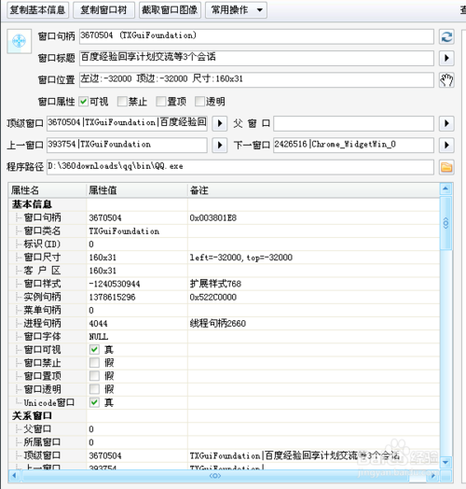Toggle 窗口透明 checkbox in property list
The width and height of the screenshot is (466, 489).
coord(94,389)
